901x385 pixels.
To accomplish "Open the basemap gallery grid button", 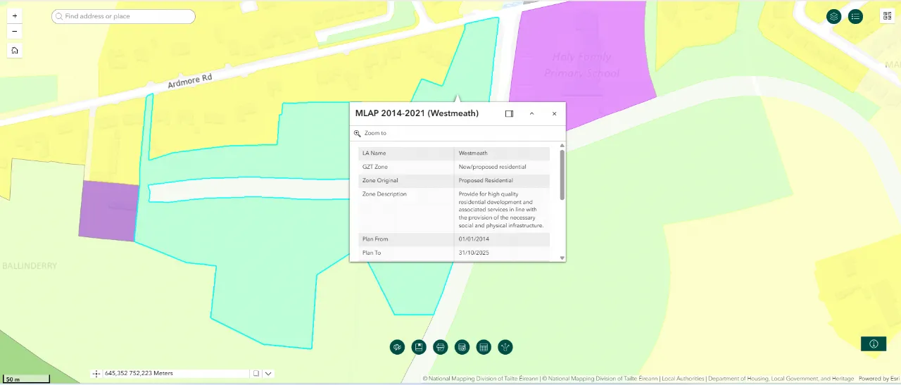I will click(x=887, y=16).
